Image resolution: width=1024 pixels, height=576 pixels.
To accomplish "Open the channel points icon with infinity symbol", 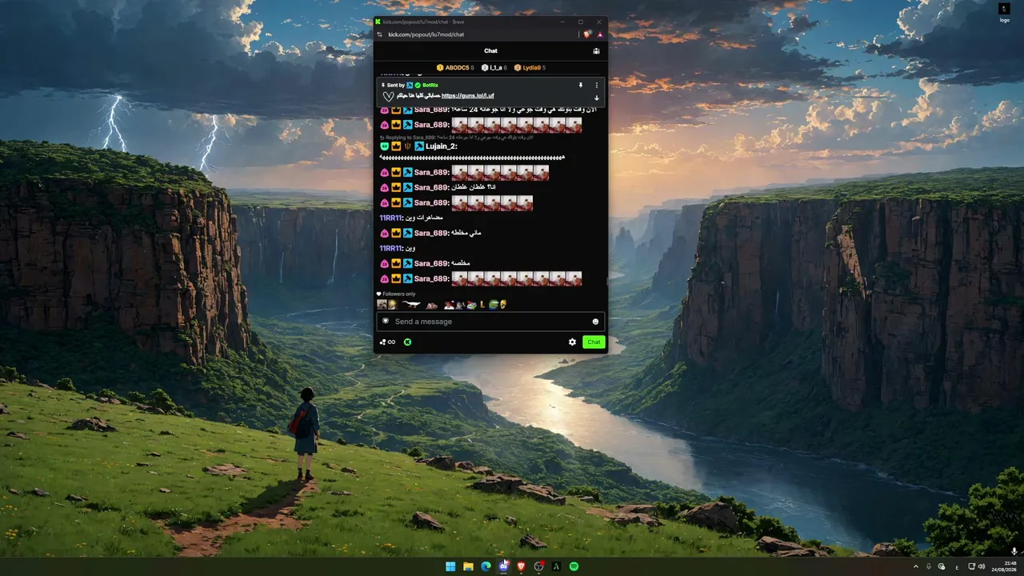I will point(388,342).
